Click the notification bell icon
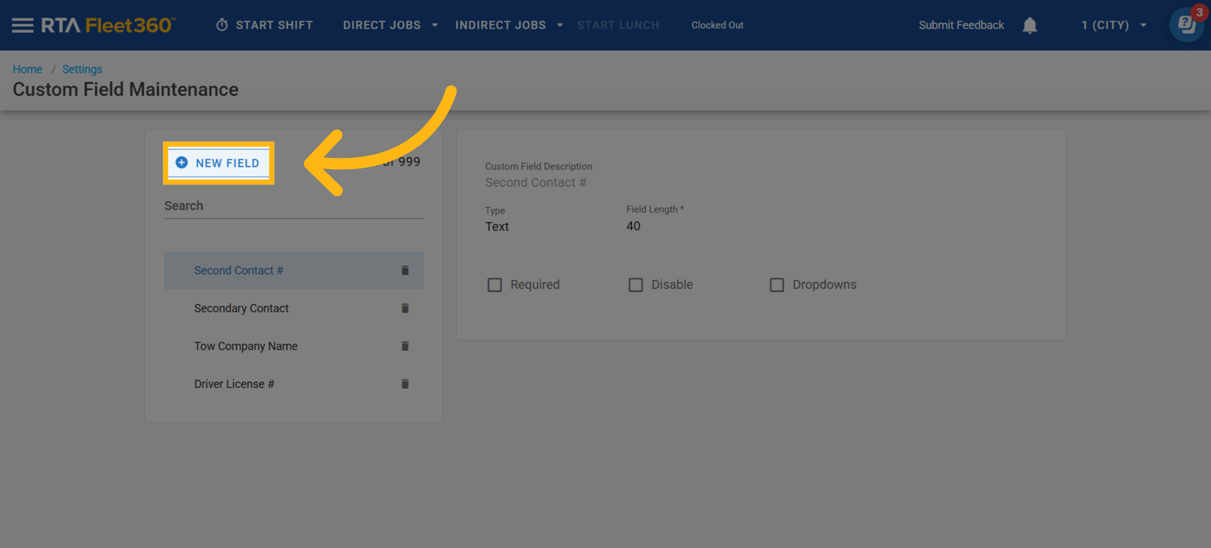 pyautogui.click(x=1029, y=25)
